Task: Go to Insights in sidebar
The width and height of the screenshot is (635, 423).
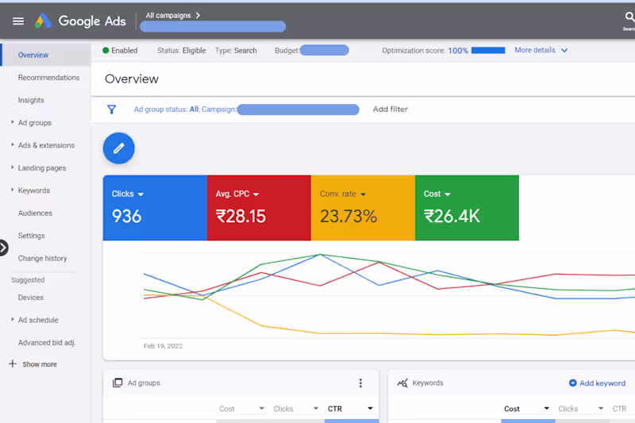Action: [x=31, y=100]
